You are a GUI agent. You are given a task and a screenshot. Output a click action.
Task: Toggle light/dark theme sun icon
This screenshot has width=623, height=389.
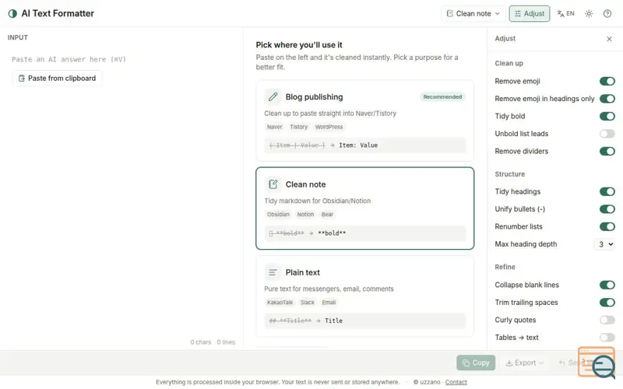coord(589,13)
